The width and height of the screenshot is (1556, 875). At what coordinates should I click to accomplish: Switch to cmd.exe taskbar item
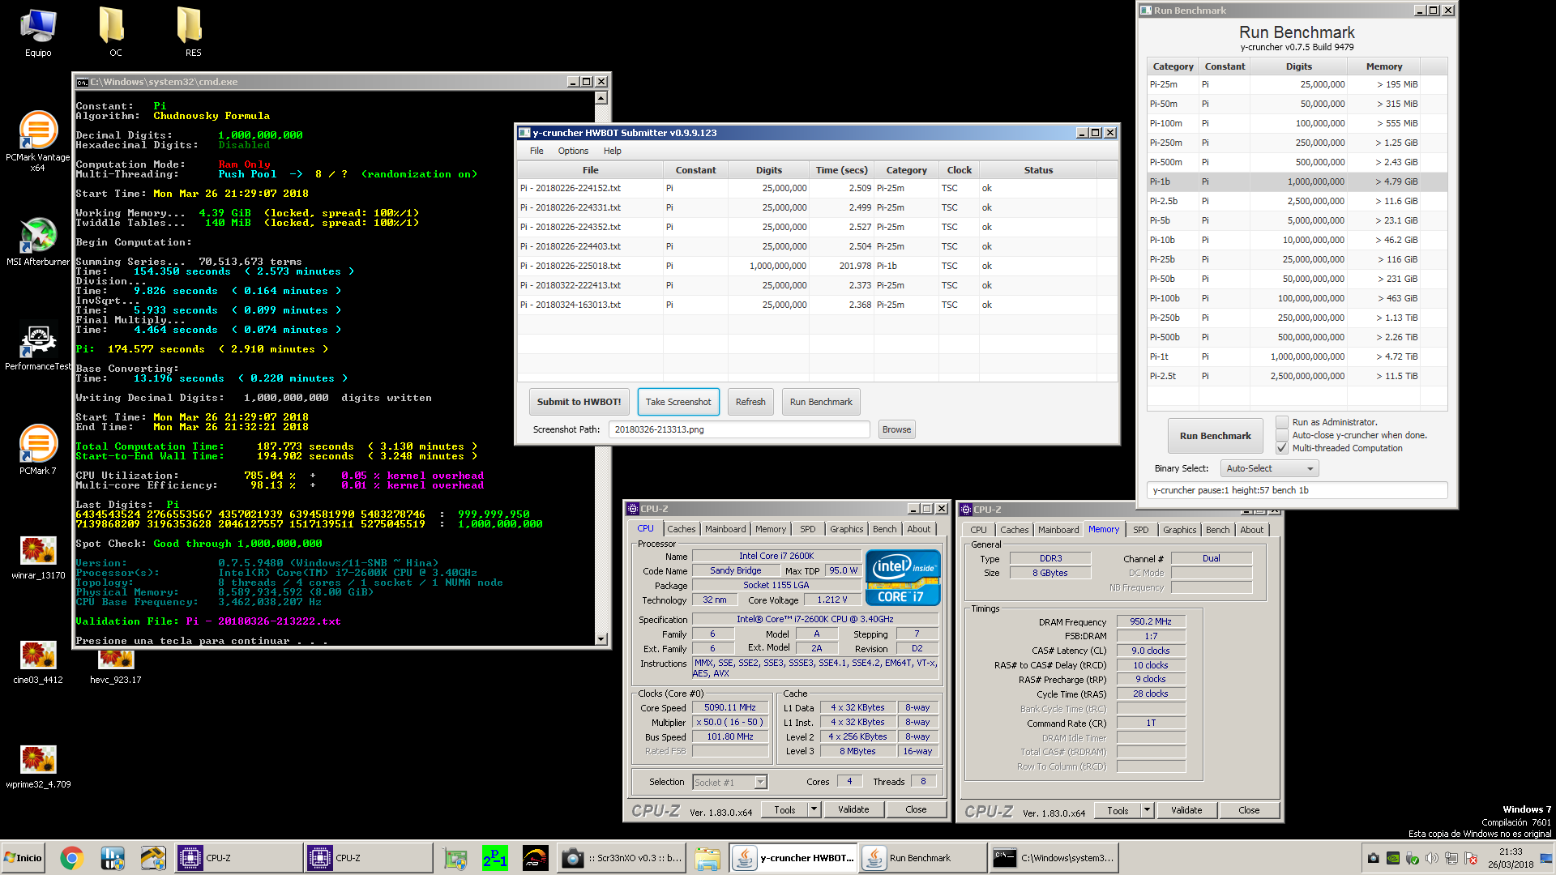[1054, 858]
